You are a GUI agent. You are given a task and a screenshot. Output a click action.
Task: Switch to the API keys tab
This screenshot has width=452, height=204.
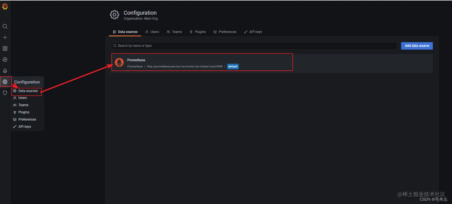[x=253, y=32]
